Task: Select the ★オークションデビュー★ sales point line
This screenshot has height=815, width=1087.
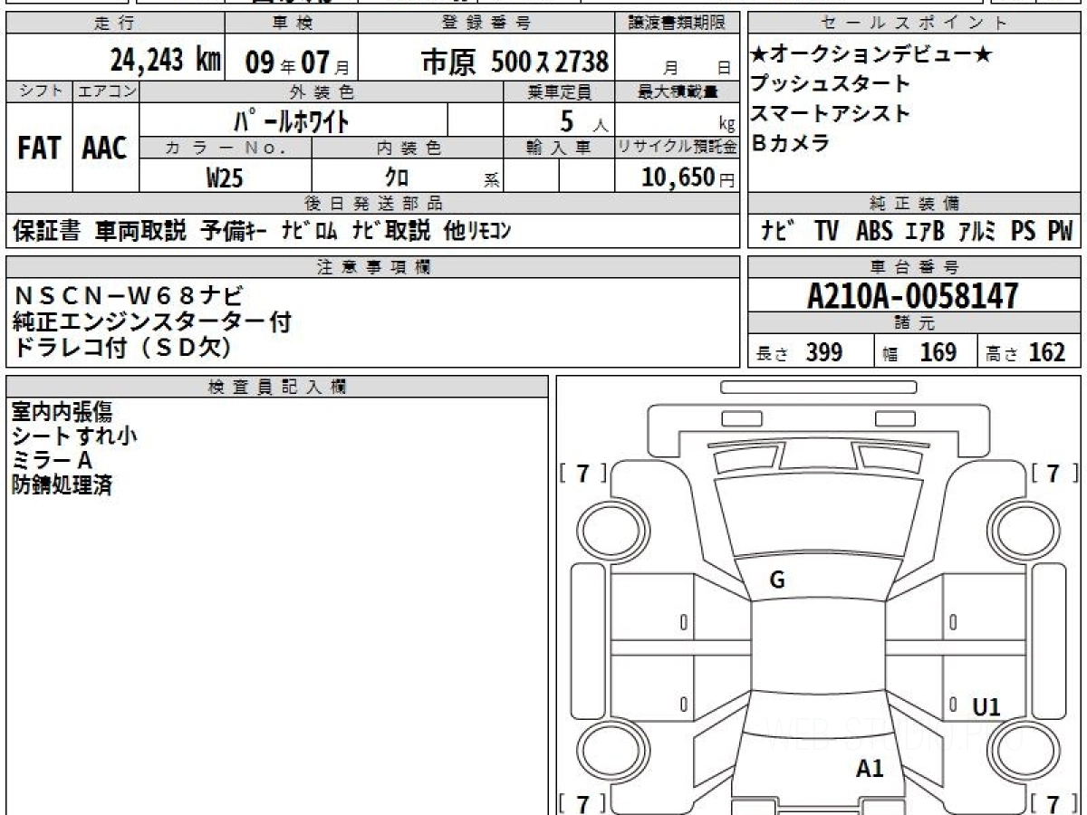Action: pos(871,55)
